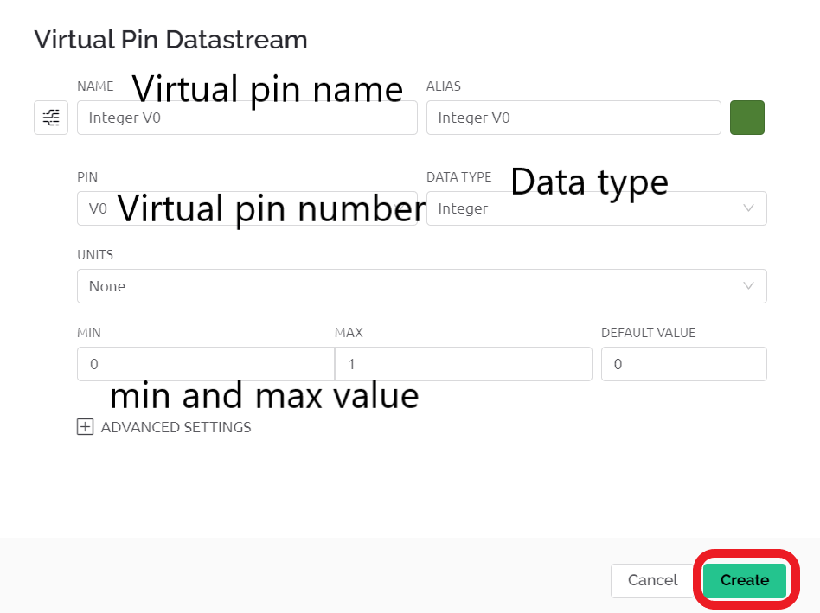Click the chevron arrow on Data Type field
The width and height of the screenshot is (820, 613).
click(750, 208)
